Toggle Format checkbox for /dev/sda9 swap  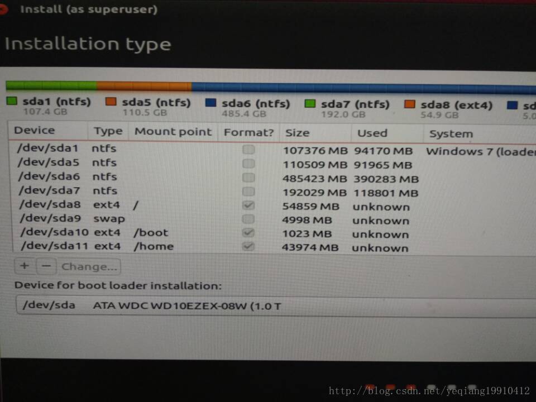tap(248, 219)
